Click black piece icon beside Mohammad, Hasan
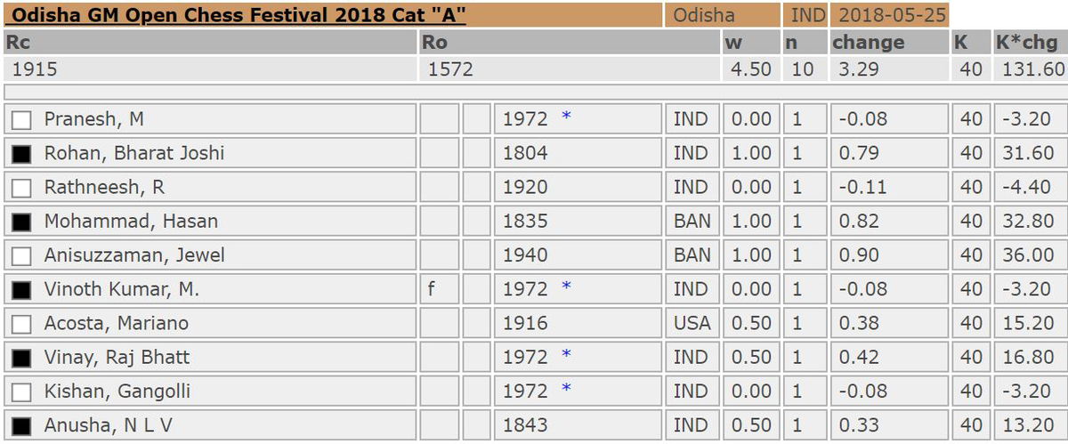Screen dimensions: 1068x444 point(22,222)
